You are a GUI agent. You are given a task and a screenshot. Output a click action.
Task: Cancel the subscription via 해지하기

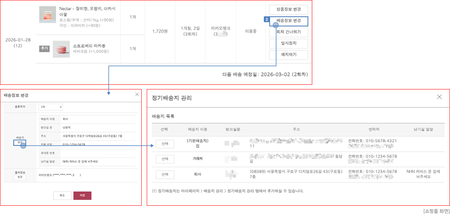click(x=288, y=54)
